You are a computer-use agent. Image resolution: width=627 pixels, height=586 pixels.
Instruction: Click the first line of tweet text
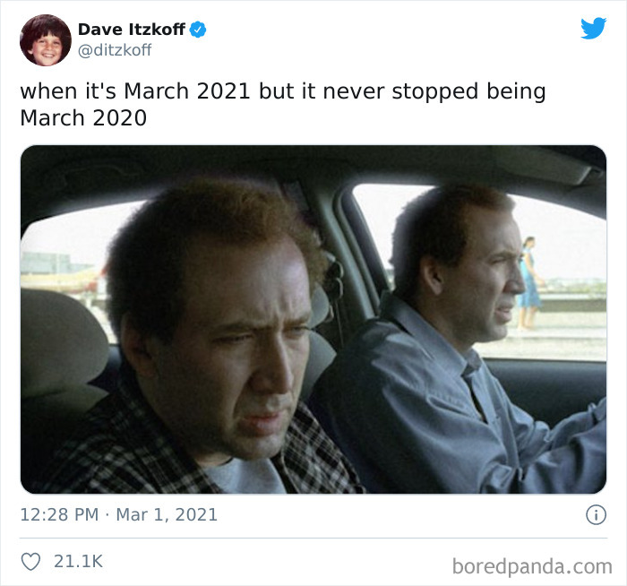[283, 91]
